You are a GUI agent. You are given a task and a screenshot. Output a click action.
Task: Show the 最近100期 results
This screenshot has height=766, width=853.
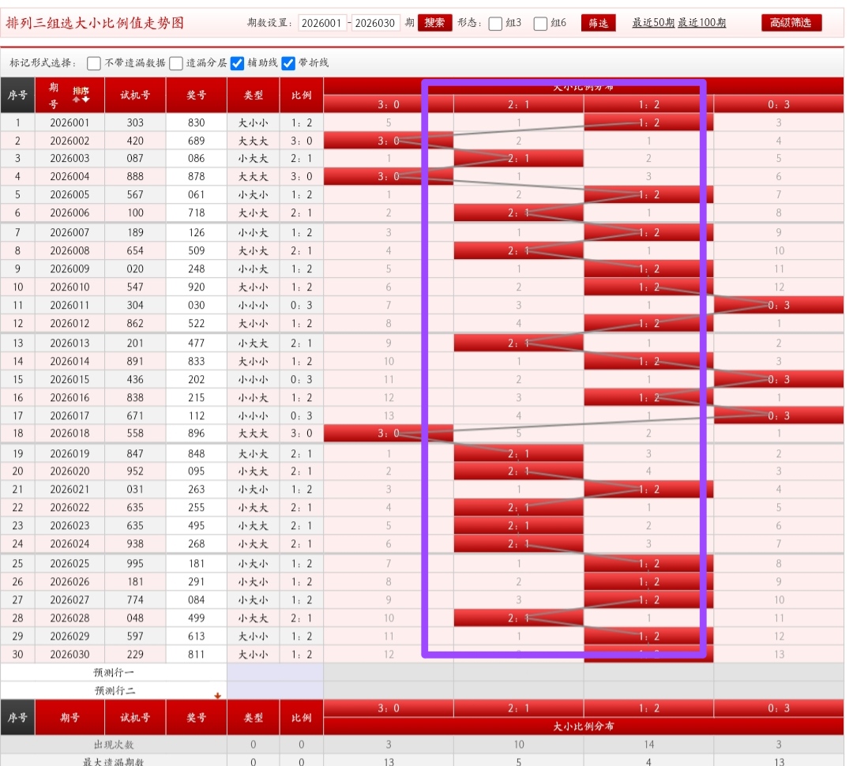[x=701, y=23]
